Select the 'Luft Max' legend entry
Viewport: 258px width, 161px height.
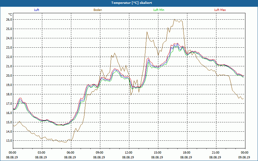(220, 10)
